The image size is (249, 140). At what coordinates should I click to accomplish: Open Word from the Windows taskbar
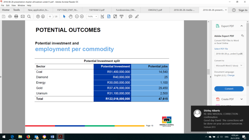click(x=52, y=137)
